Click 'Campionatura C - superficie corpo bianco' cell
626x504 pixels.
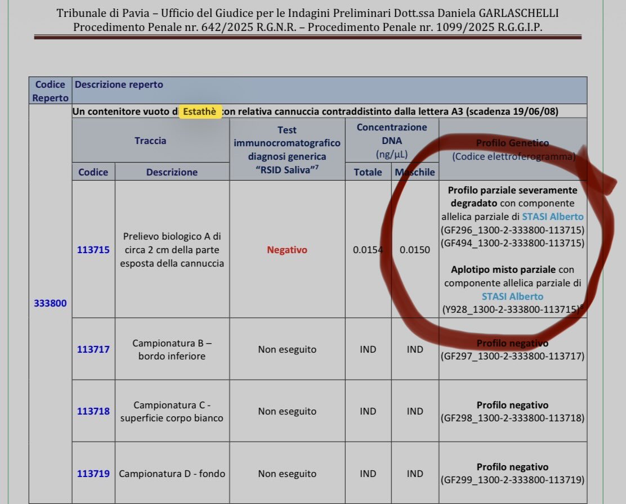tap(172, 411)
